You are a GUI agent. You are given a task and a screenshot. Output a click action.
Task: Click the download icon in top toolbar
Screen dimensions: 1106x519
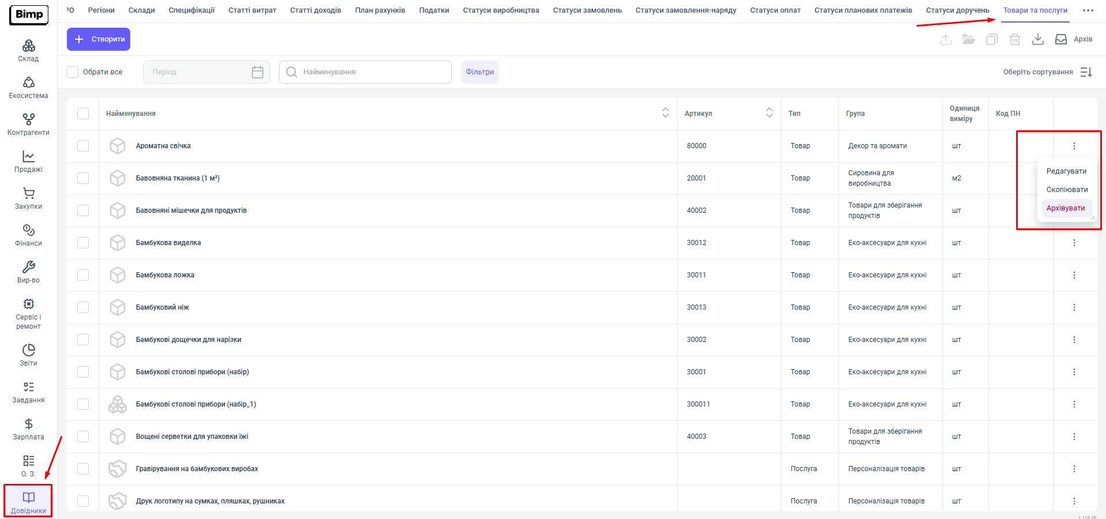pyautogui.click(x=1037, y=39)
